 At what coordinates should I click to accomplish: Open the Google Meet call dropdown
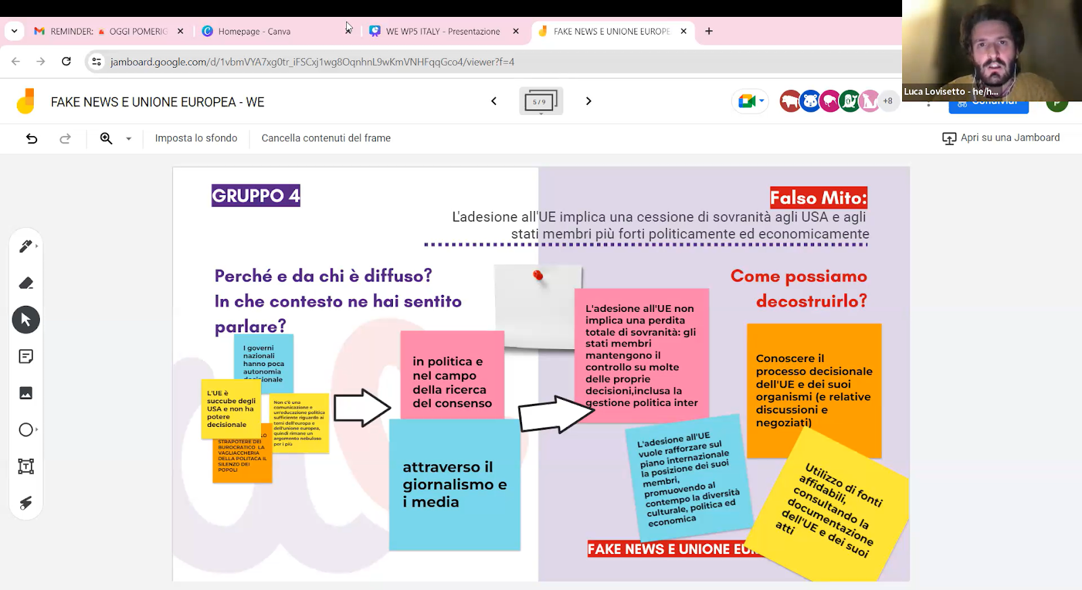coord(751,101)
